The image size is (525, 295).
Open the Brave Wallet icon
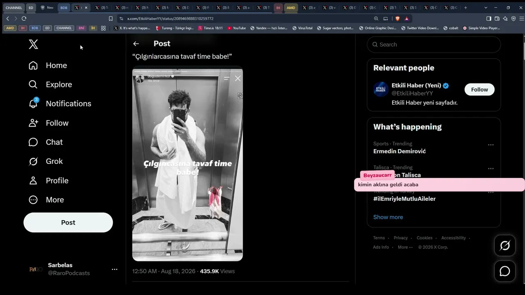click(x=497, y=18)
